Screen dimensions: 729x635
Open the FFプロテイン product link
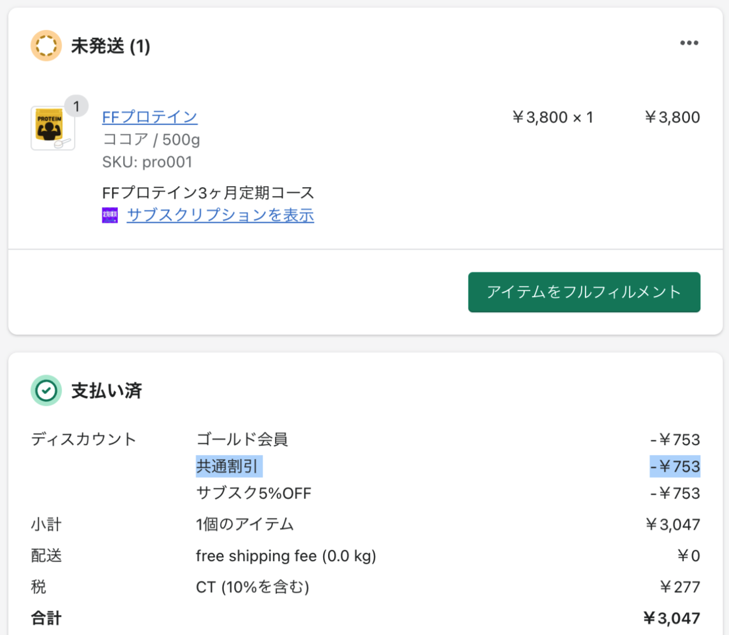tap(150, 117)
